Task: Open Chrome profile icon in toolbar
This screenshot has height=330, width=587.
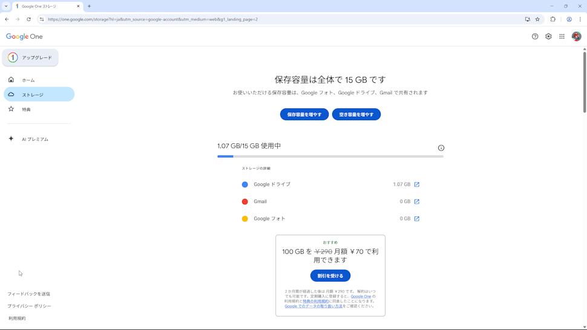Action: click(569, 19)
